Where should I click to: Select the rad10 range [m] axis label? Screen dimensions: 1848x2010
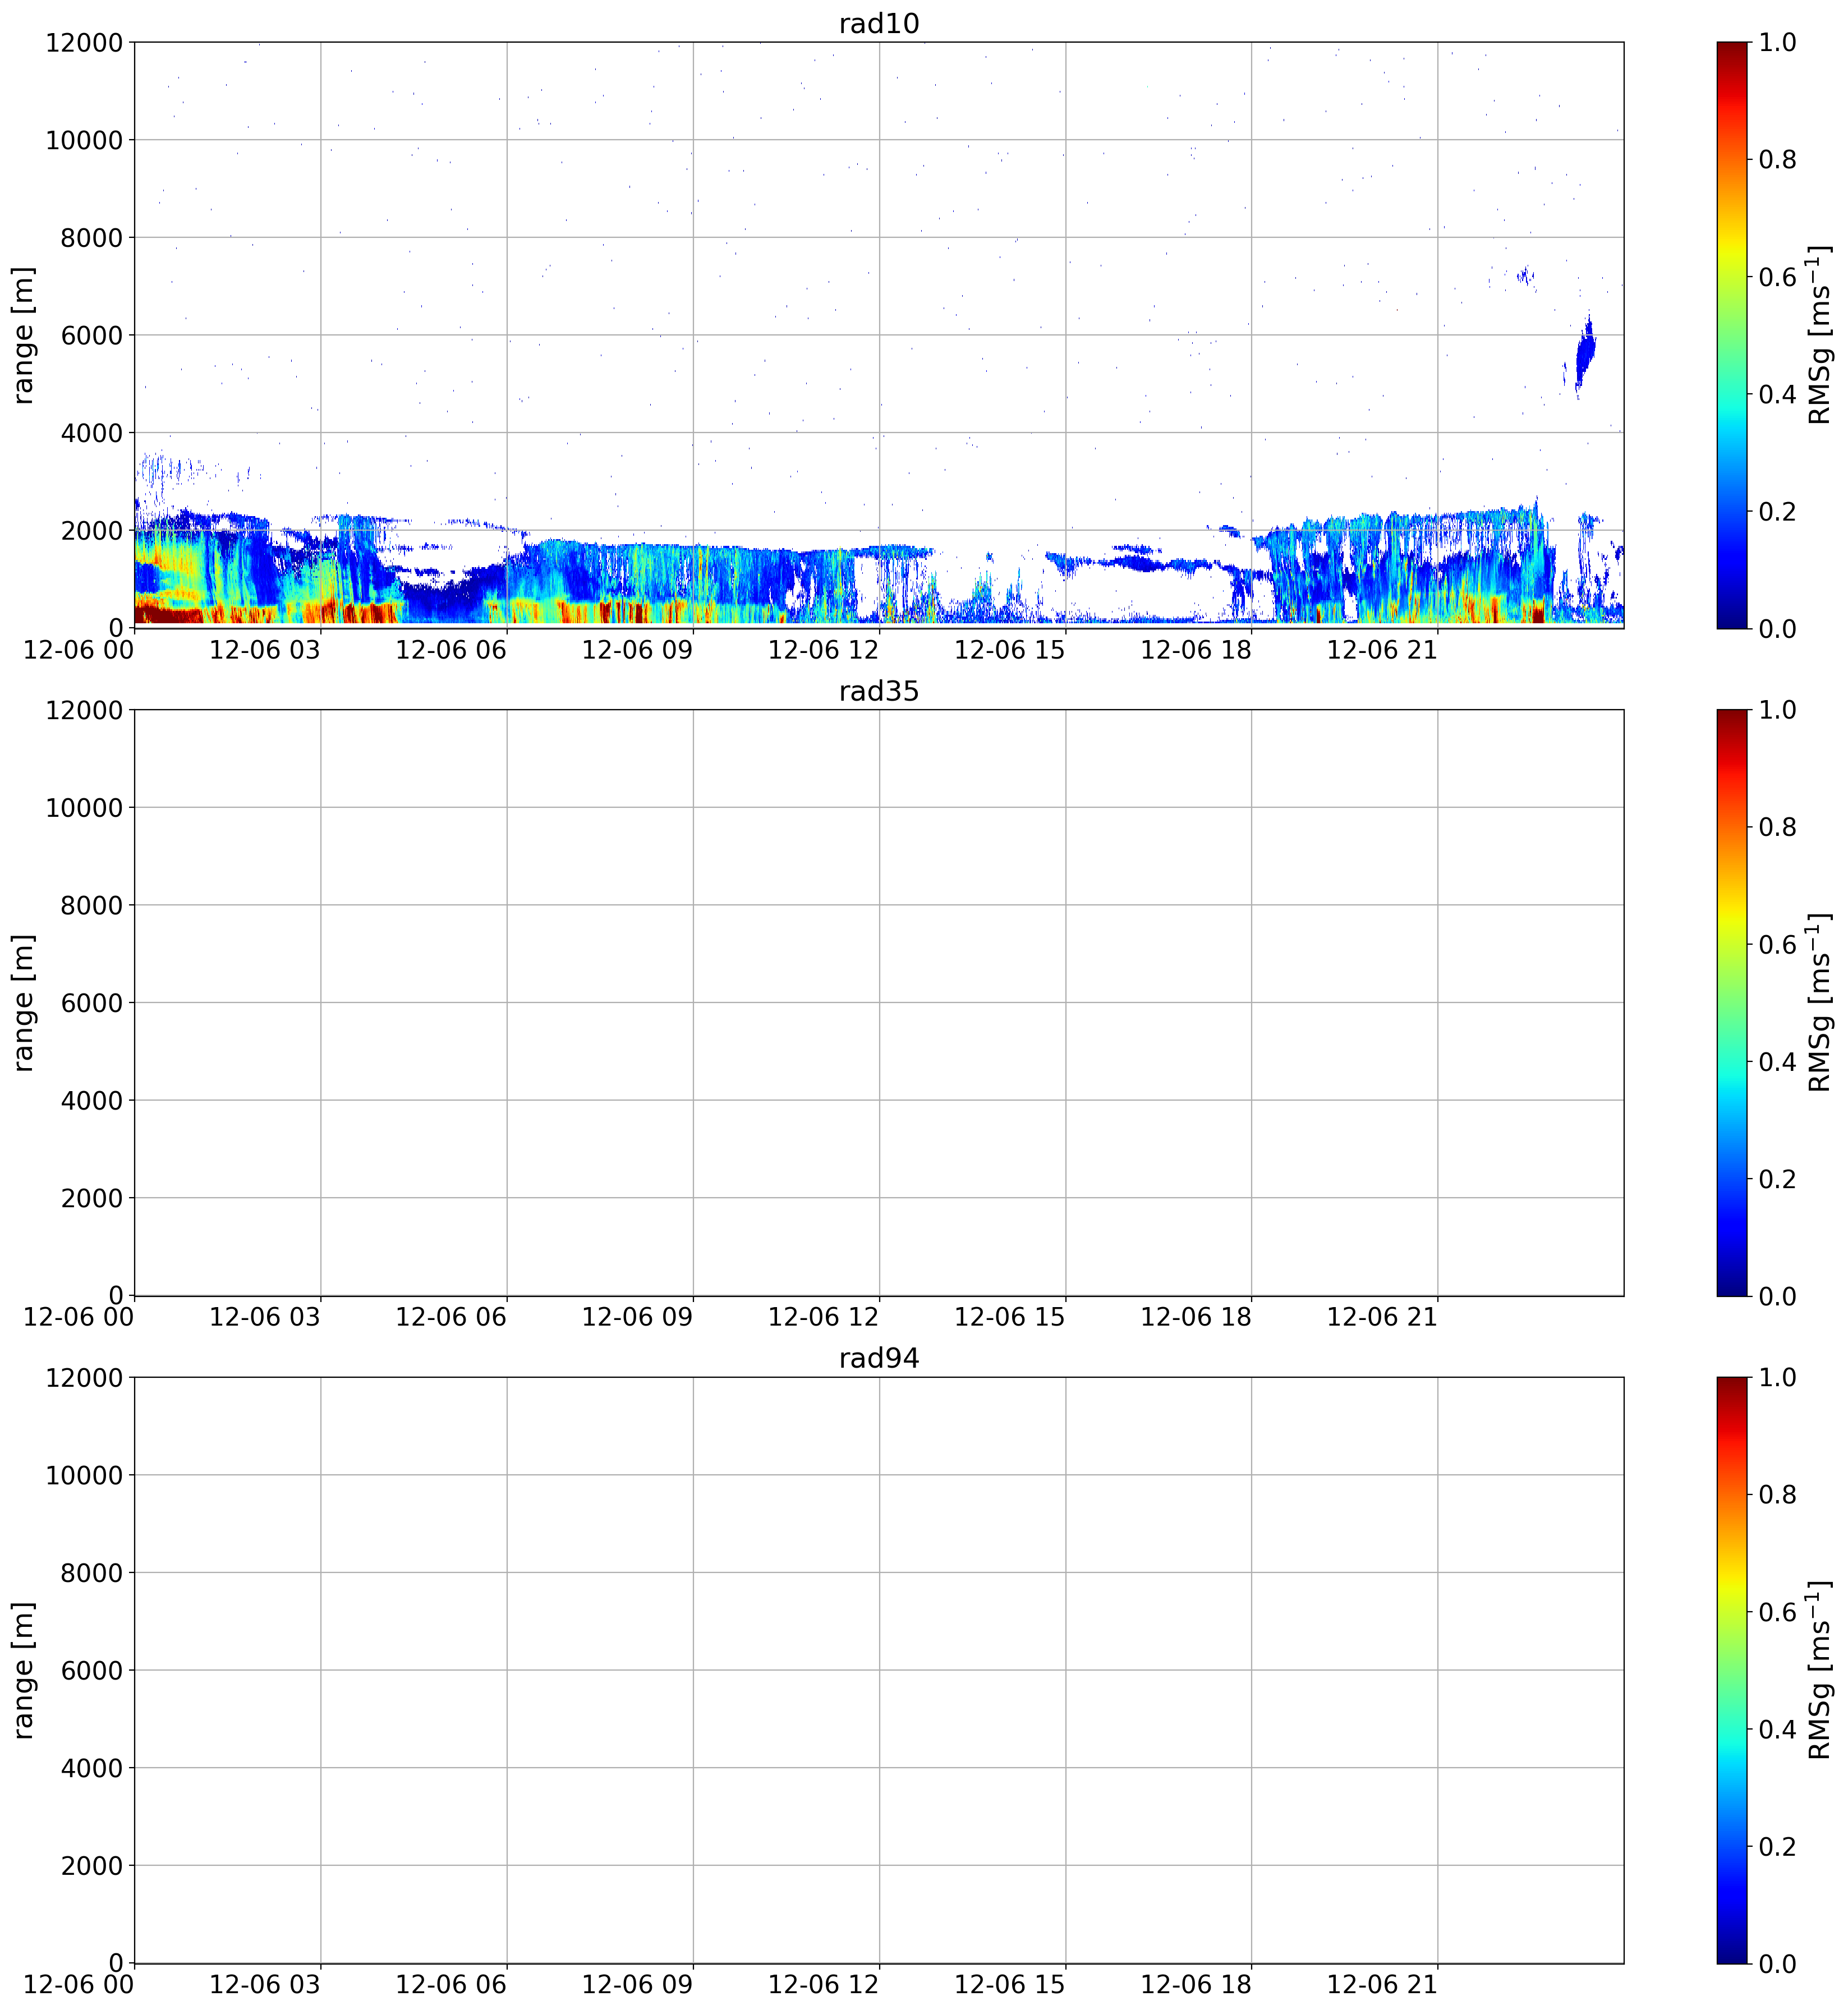(x=22, y=335)
